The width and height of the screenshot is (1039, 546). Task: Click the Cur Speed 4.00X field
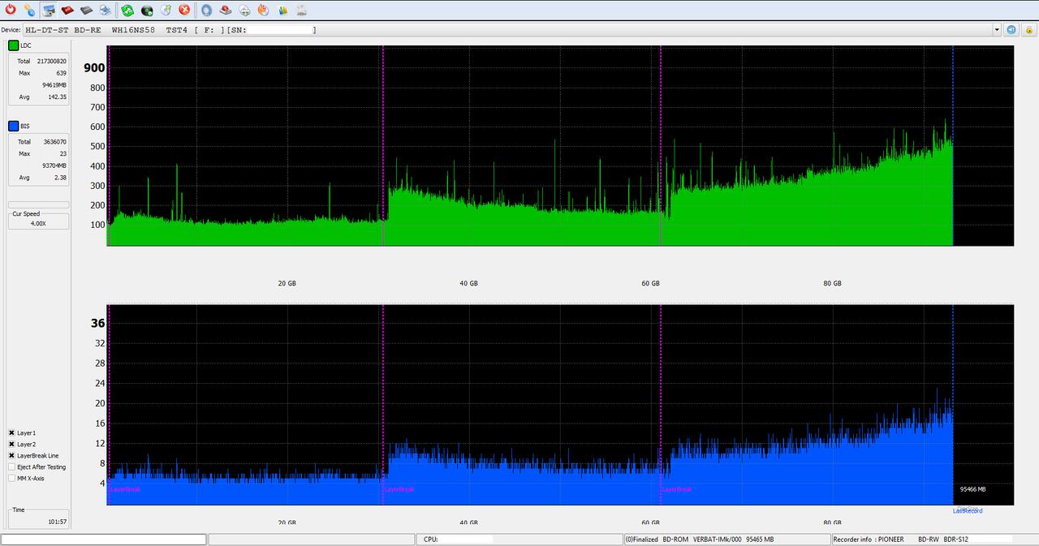38,223
